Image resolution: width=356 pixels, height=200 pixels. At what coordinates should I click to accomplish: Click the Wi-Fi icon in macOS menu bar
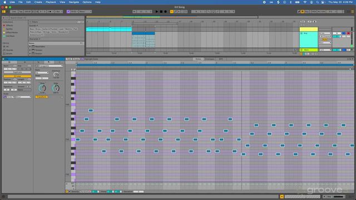[x=305, y=2]
